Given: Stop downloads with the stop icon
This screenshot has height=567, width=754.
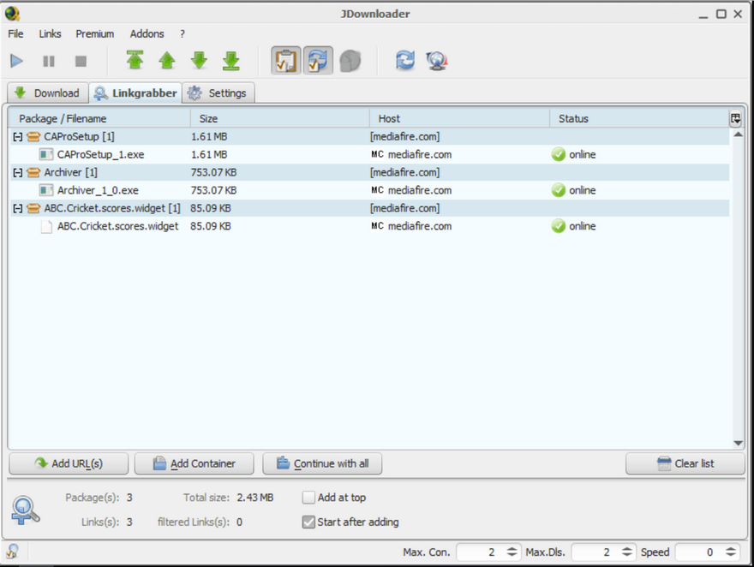Looking at the screenshot, I should (x=79, y=61).
